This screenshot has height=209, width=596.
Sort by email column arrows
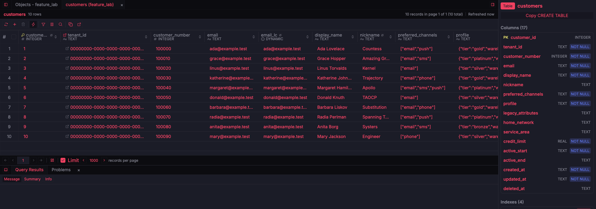254,37
